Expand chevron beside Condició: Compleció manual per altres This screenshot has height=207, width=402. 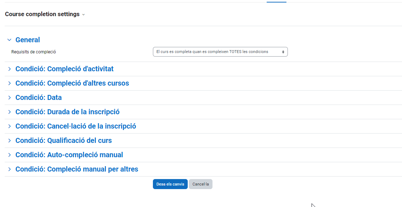[9, 169]
